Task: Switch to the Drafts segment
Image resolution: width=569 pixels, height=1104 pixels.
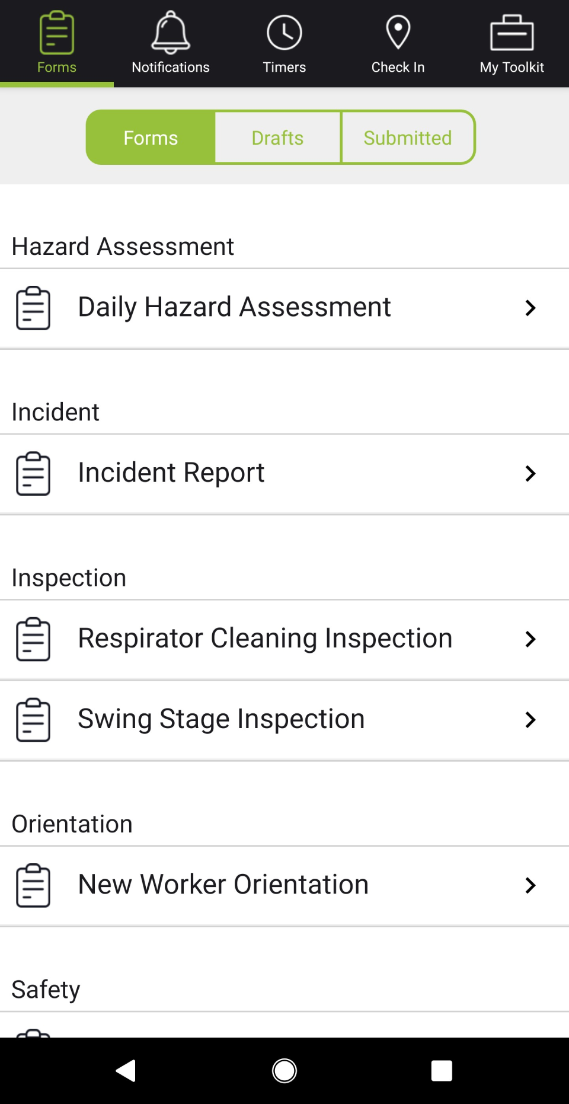Action: tap(277, 137)
